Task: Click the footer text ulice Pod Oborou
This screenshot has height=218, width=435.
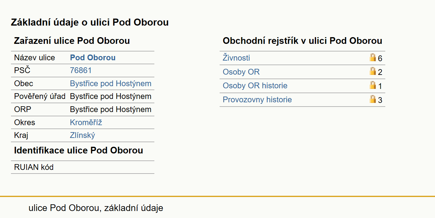Action: (x=64, y=208)
